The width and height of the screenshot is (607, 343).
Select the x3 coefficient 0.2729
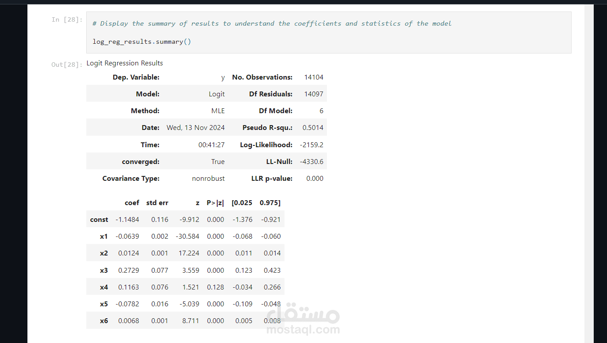coord(129,271)
